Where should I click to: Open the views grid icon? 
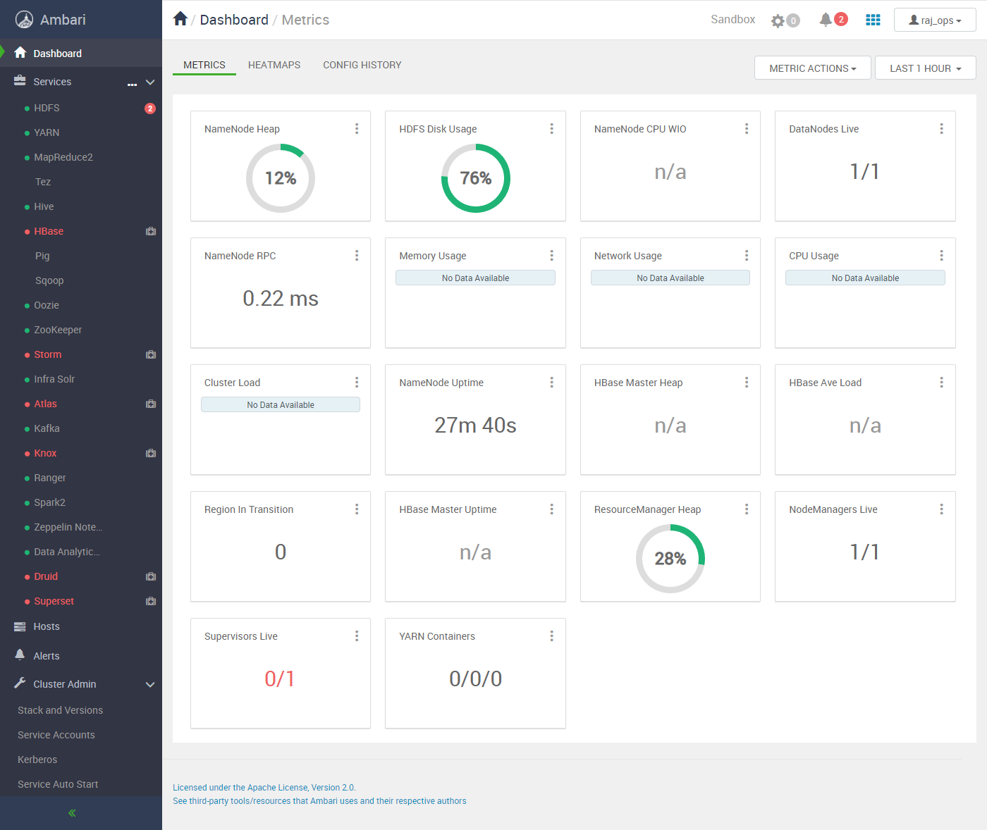(873, 20)
